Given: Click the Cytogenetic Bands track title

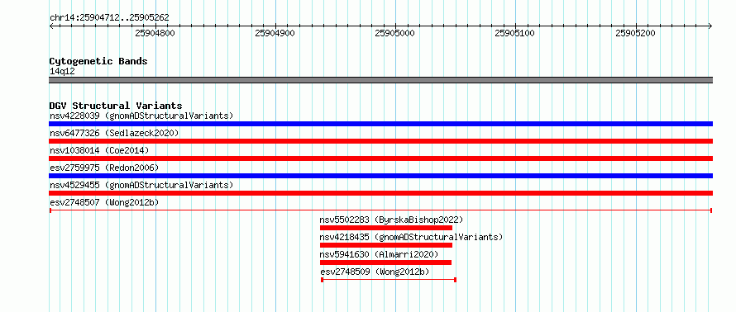Looking at the screenshot, I should (x=98, y=61).
